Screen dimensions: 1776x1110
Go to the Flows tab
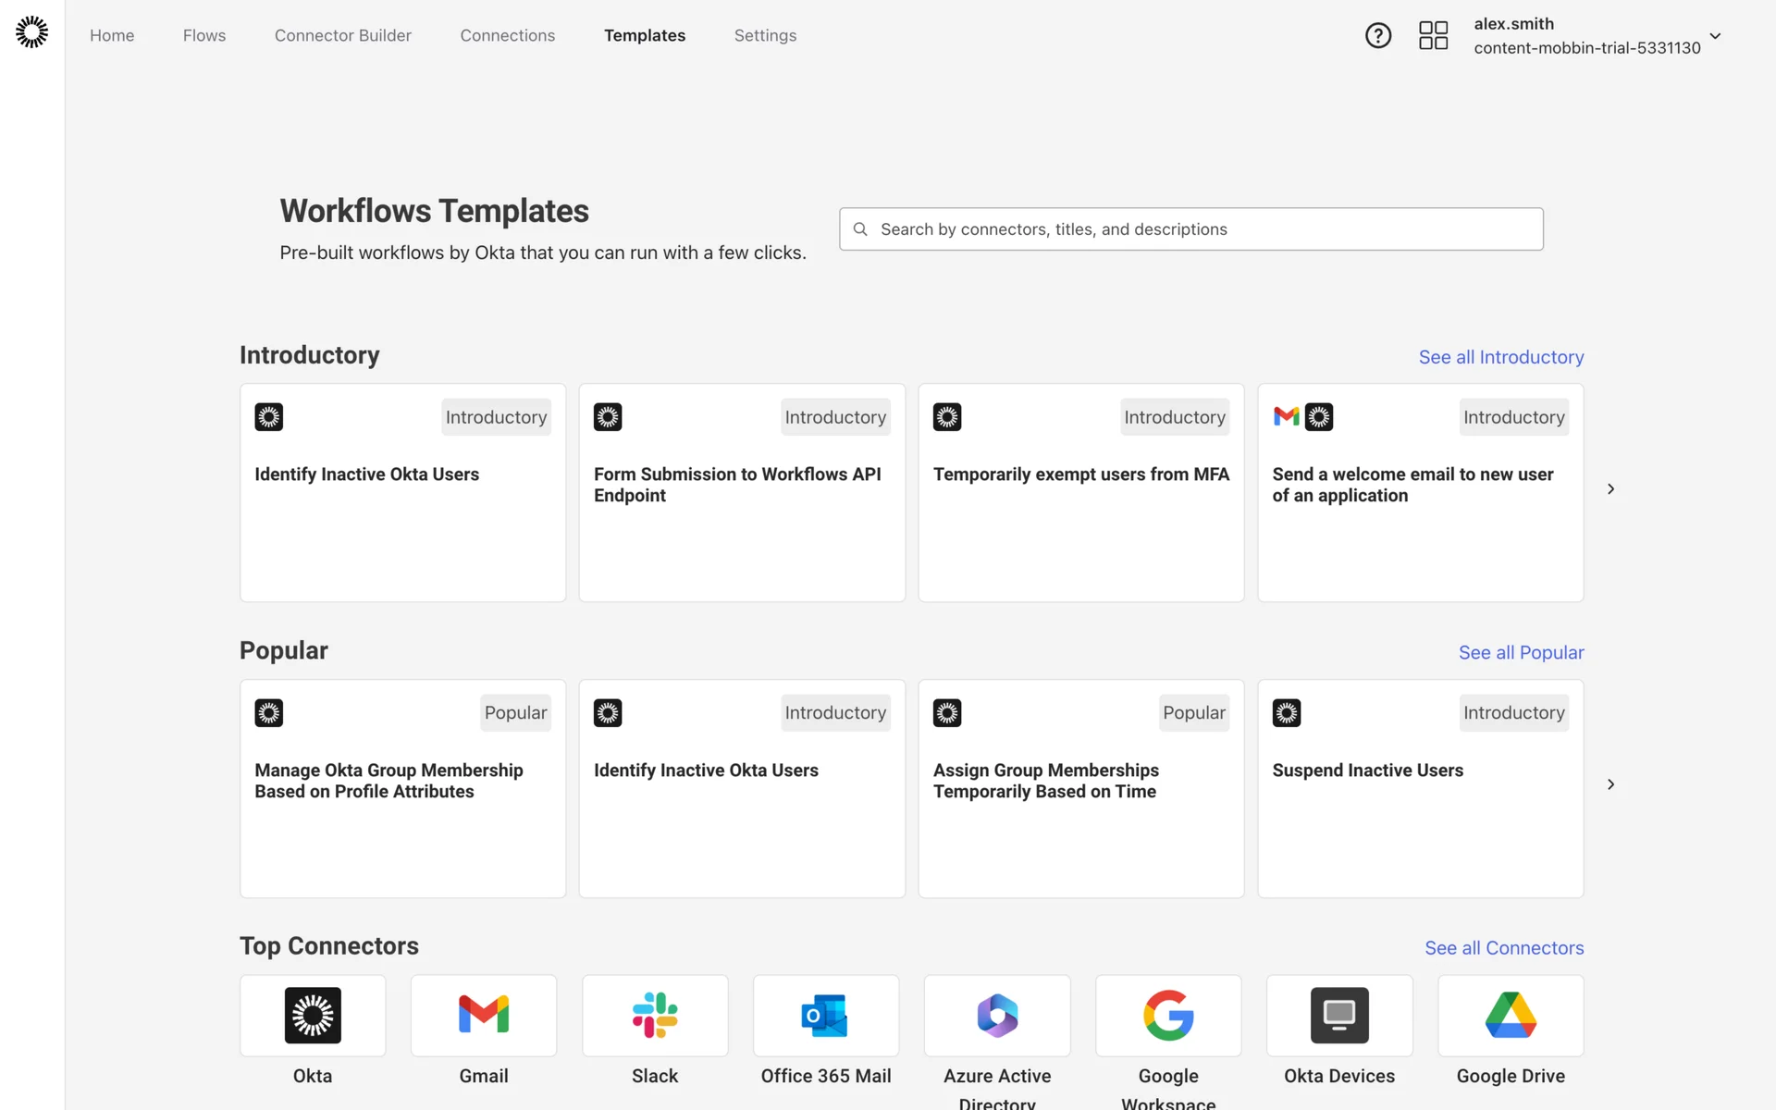pyautogui.click(x=204, y=35)
